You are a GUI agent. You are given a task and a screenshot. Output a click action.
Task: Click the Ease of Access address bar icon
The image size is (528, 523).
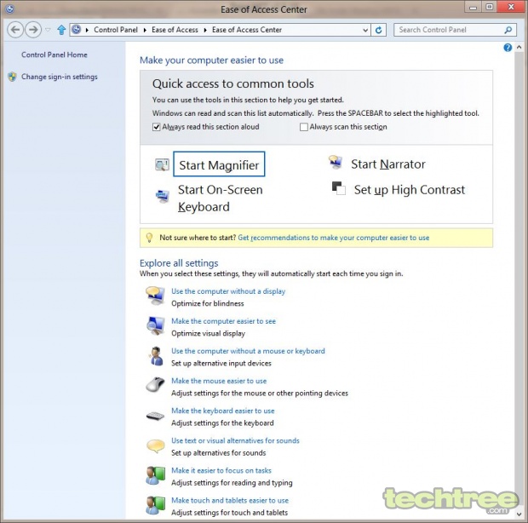(x=77, y=30)
